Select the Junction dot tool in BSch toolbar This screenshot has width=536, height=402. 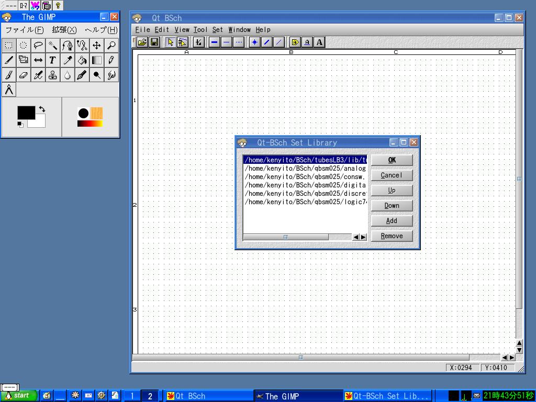[x=254, y=42]
